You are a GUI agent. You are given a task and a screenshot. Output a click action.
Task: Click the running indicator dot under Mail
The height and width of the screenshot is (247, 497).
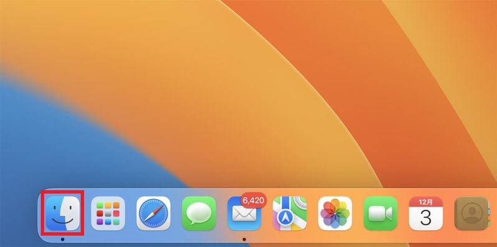244,240
